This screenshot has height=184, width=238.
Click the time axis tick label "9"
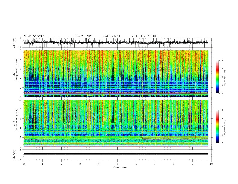coord(192,164)
